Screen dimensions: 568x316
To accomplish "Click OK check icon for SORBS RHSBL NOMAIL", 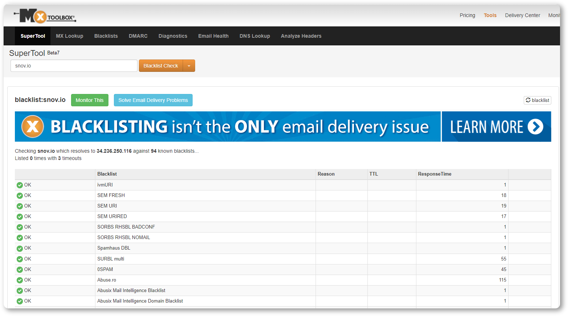I will pyautogui.click(x=20, y=238).
